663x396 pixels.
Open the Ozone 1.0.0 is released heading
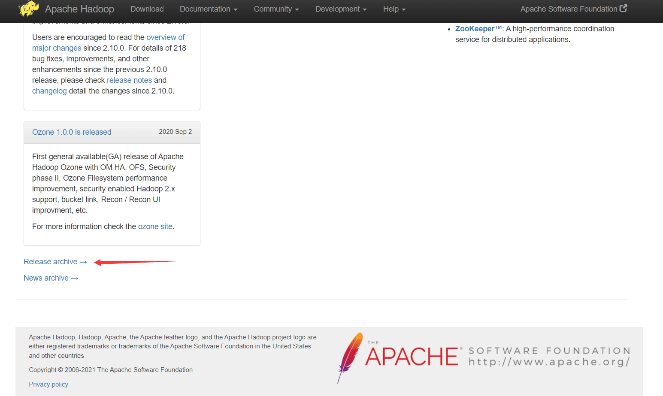point(71,132)
